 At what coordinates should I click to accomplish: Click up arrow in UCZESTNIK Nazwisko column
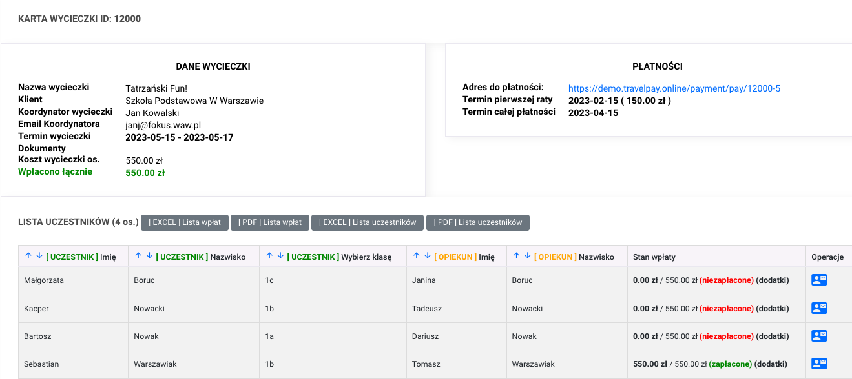tap(138, 256)
